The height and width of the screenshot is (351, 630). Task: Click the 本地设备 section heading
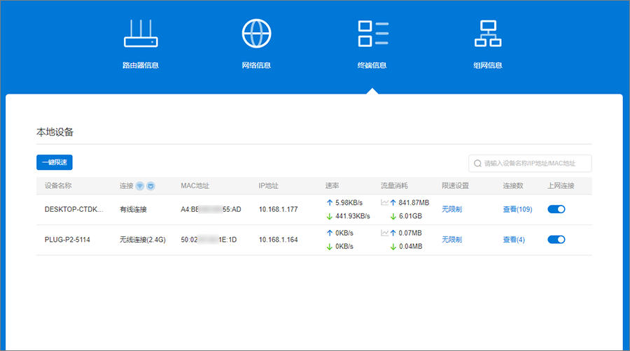(55, 132)
